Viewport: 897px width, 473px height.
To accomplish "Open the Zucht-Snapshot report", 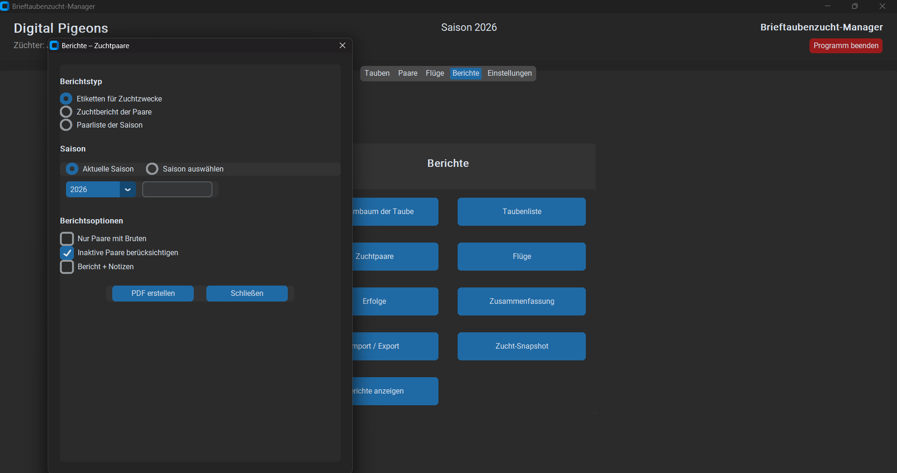I will click(522, 346).
